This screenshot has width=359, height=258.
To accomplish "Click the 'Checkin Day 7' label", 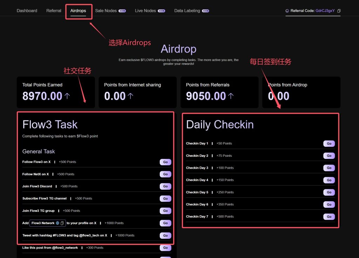I will tap(197, 216).
